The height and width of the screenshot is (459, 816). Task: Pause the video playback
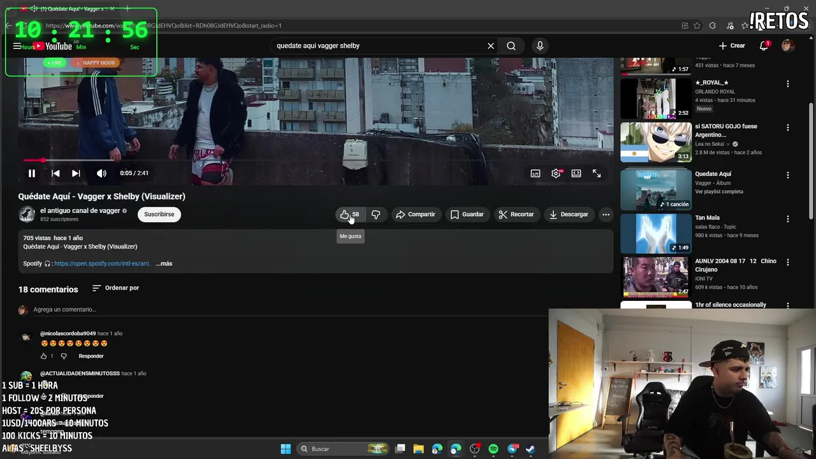pyautogui.click(x=31, y=173)
